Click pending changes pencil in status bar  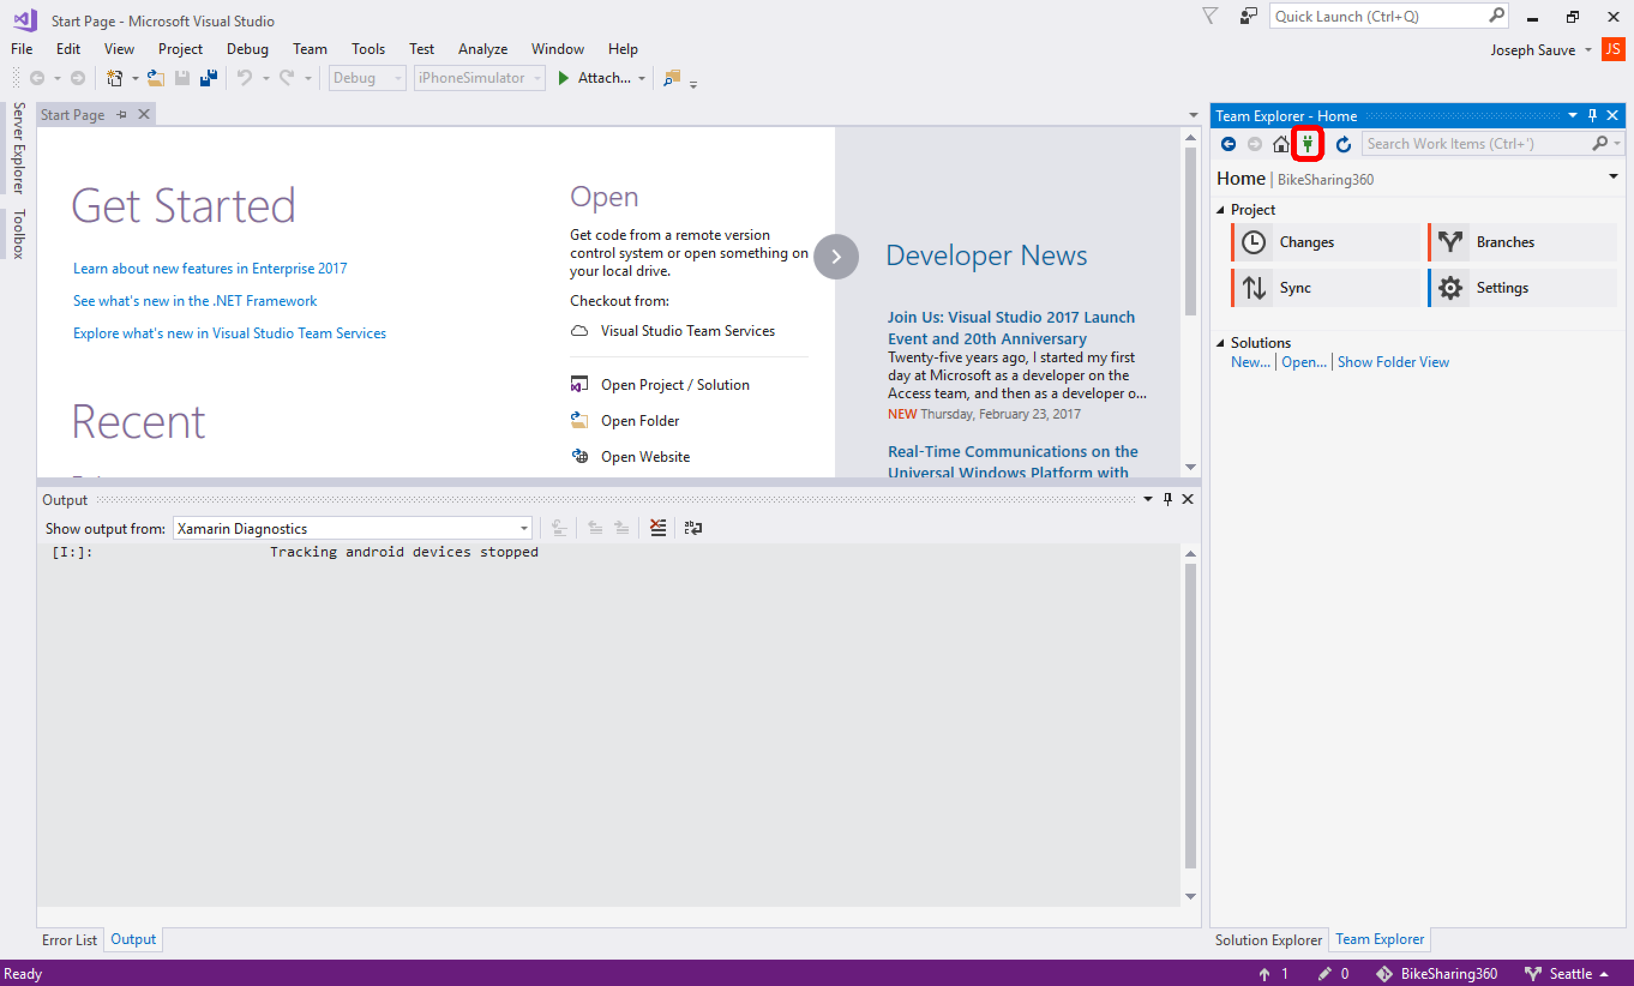coord(1333,973)
